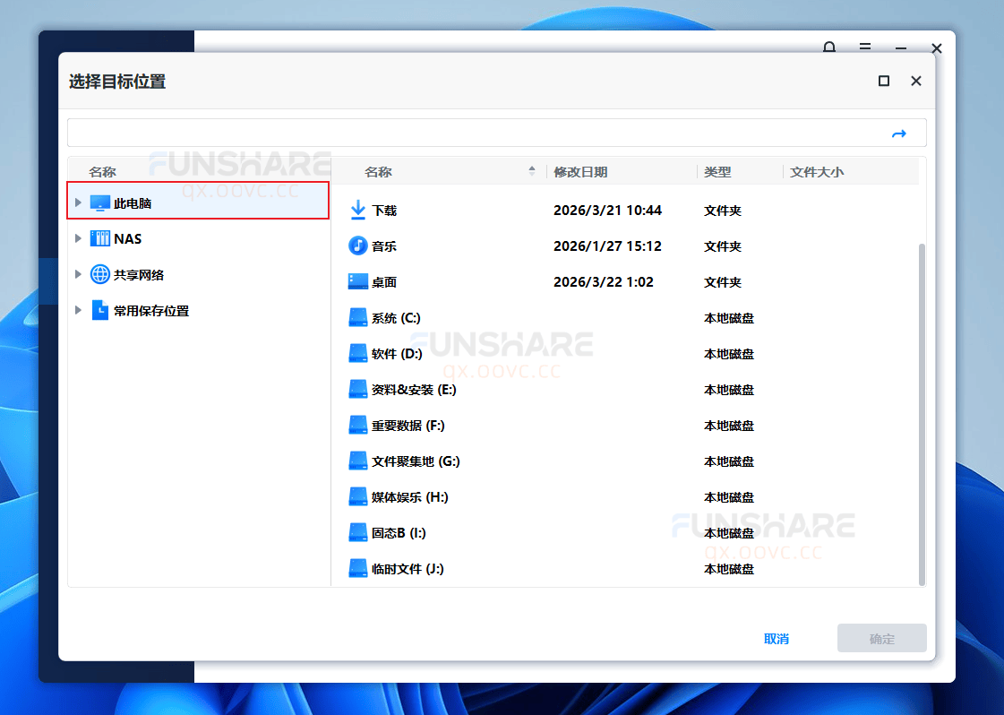1004x715 pixels.
Task: Click the 共享网络 globe icon
Action: click(99, 274)
